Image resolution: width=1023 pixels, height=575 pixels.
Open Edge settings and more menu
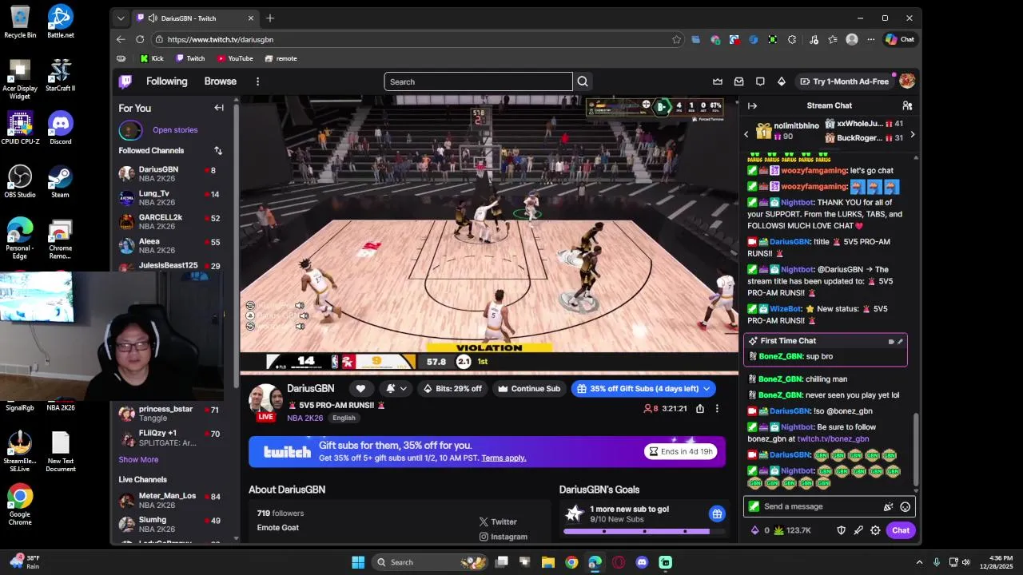click(x=870, y=39)
